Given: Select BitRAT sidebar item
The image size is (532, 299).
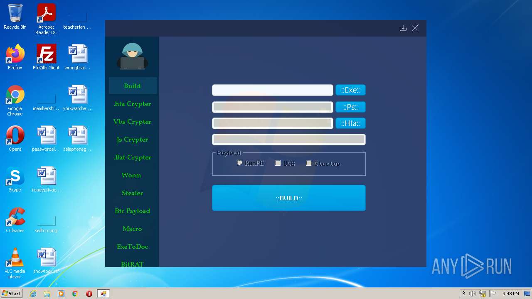Looking at the screenshot, I should point(133,263).
